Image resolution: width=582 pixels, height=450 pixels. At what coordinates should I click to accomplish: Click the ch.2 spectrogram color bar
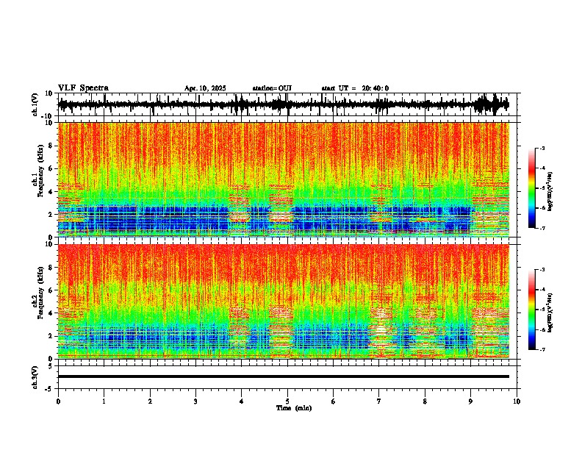pyautogui.click(x=532, y=310)
